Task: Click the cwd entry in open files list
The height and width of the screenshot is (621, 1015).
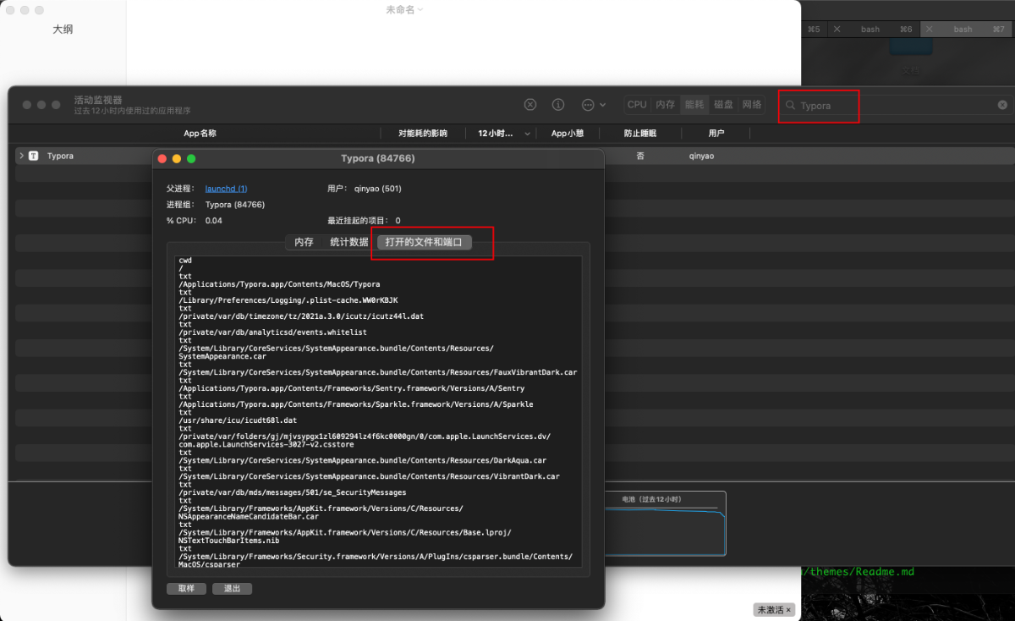Action: (x=185, y=261)
